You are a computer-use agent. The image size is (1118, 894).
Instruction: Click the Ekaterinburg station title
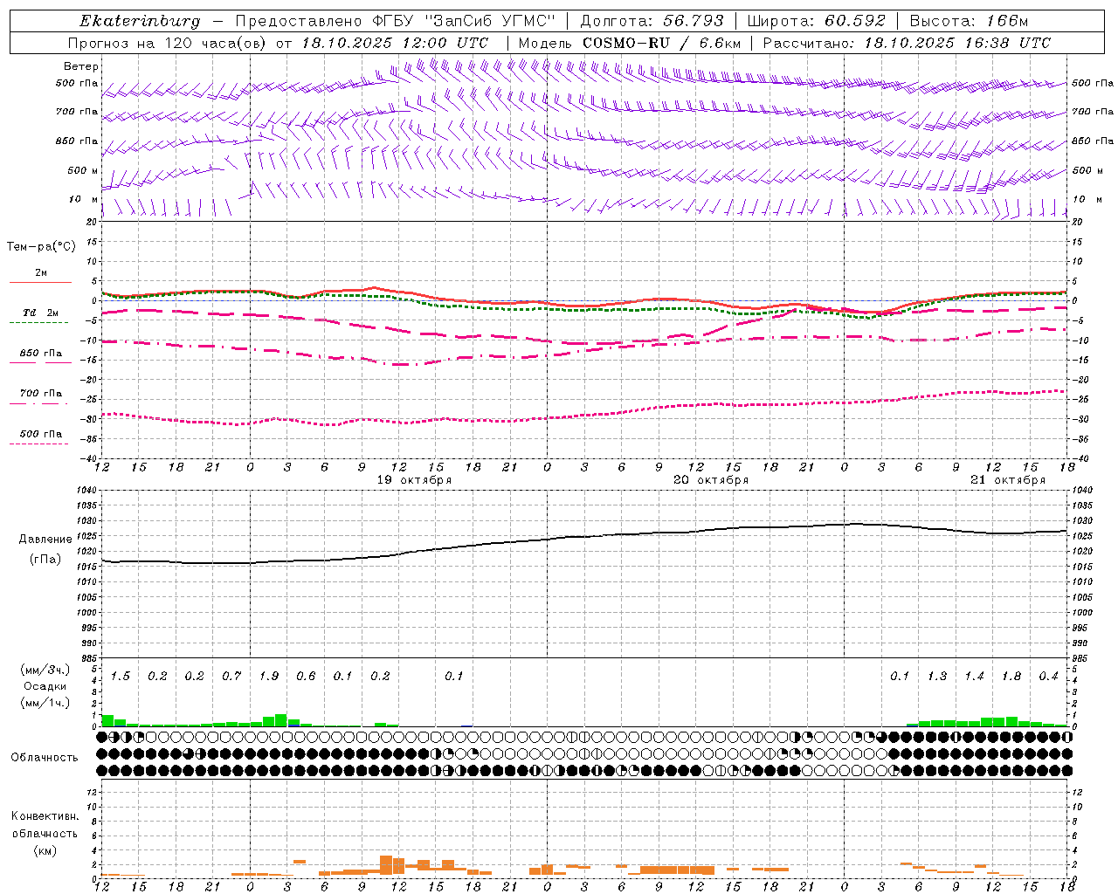pos(140,21)
